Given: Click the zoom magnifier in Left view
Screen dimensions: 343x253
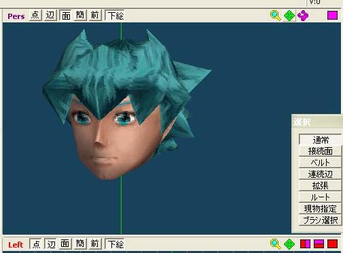Looking at the screenshot, I should click(276, 244).
